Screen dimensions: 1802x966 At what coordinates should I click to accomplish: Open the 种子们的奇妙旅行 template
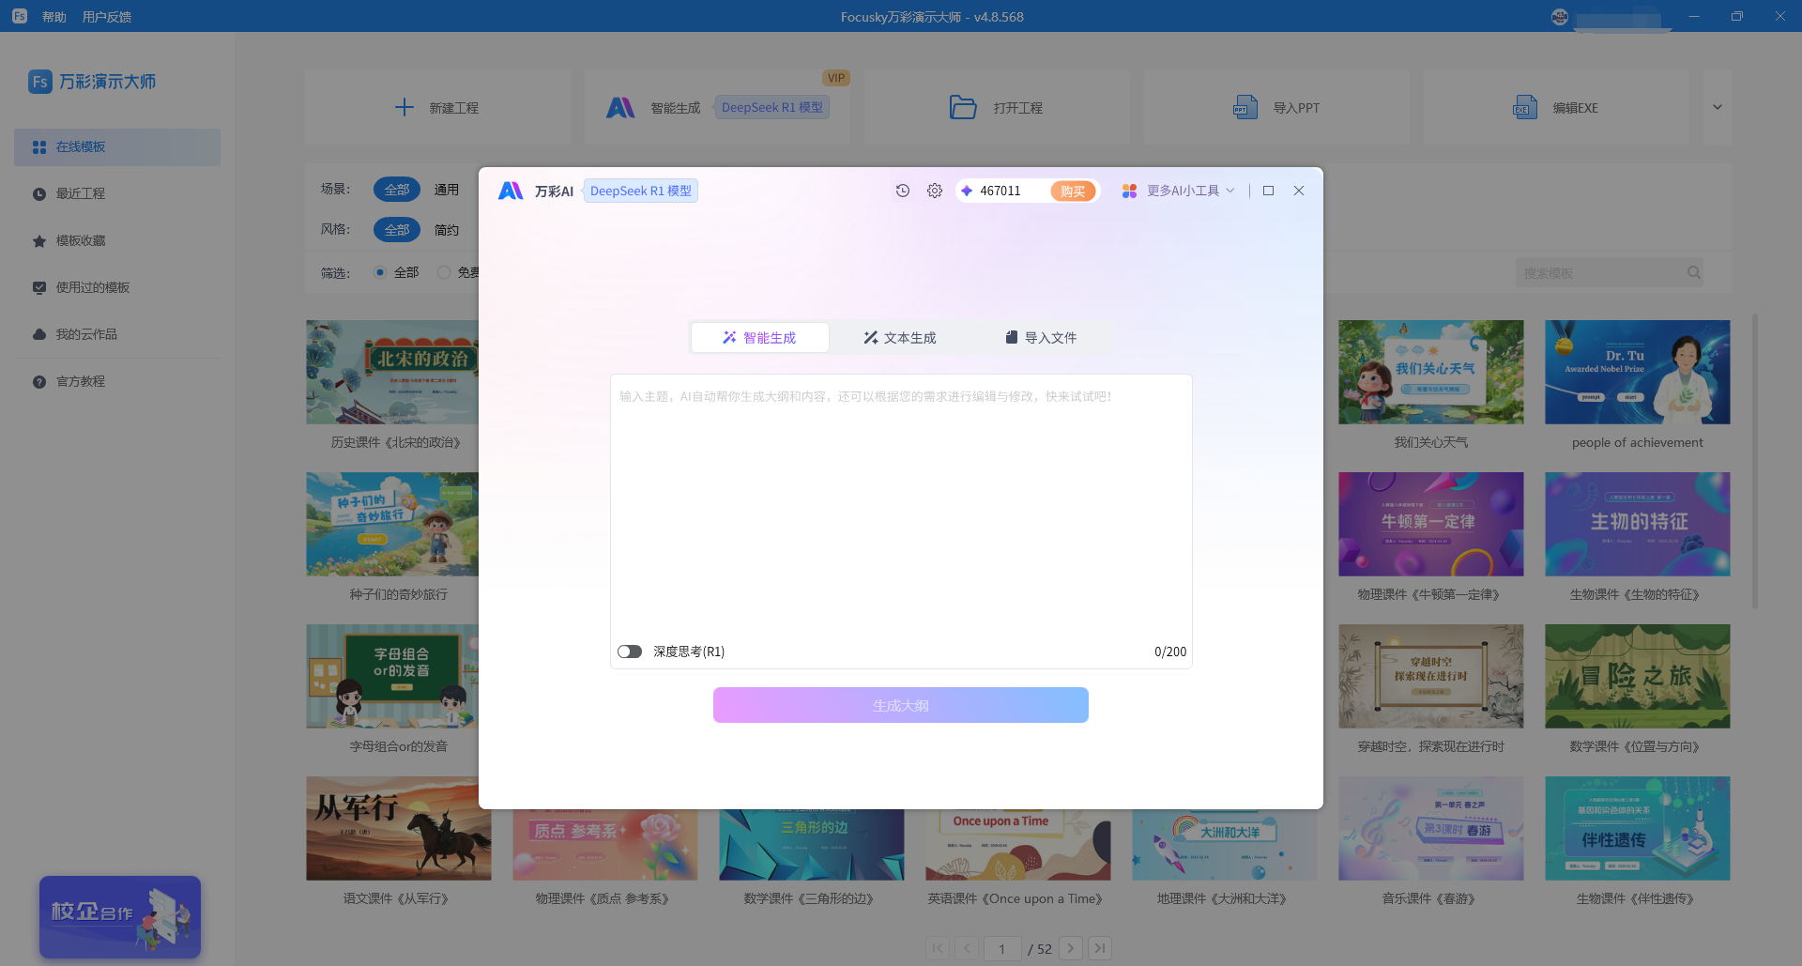point(392,524)
